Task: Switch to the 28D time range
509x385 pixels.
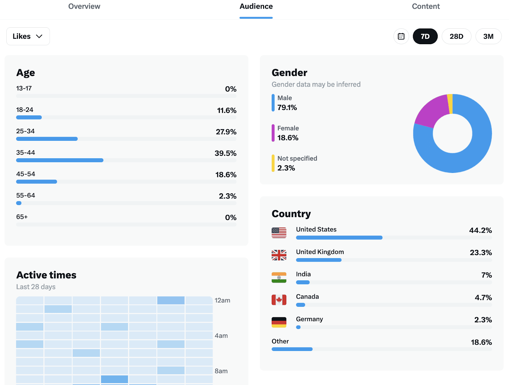Action: 456,36
